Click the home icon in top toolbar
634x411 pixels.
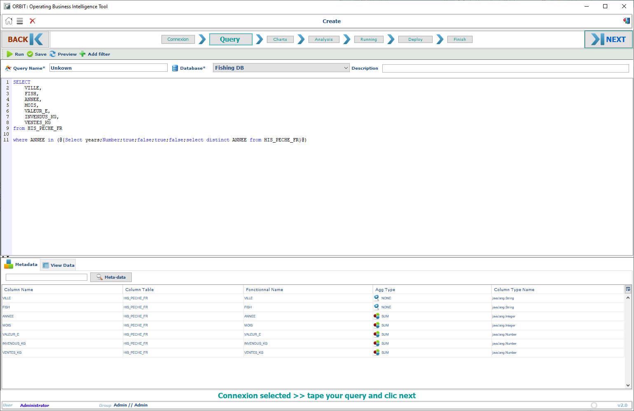pyautogui.click(x=9, y=21)
